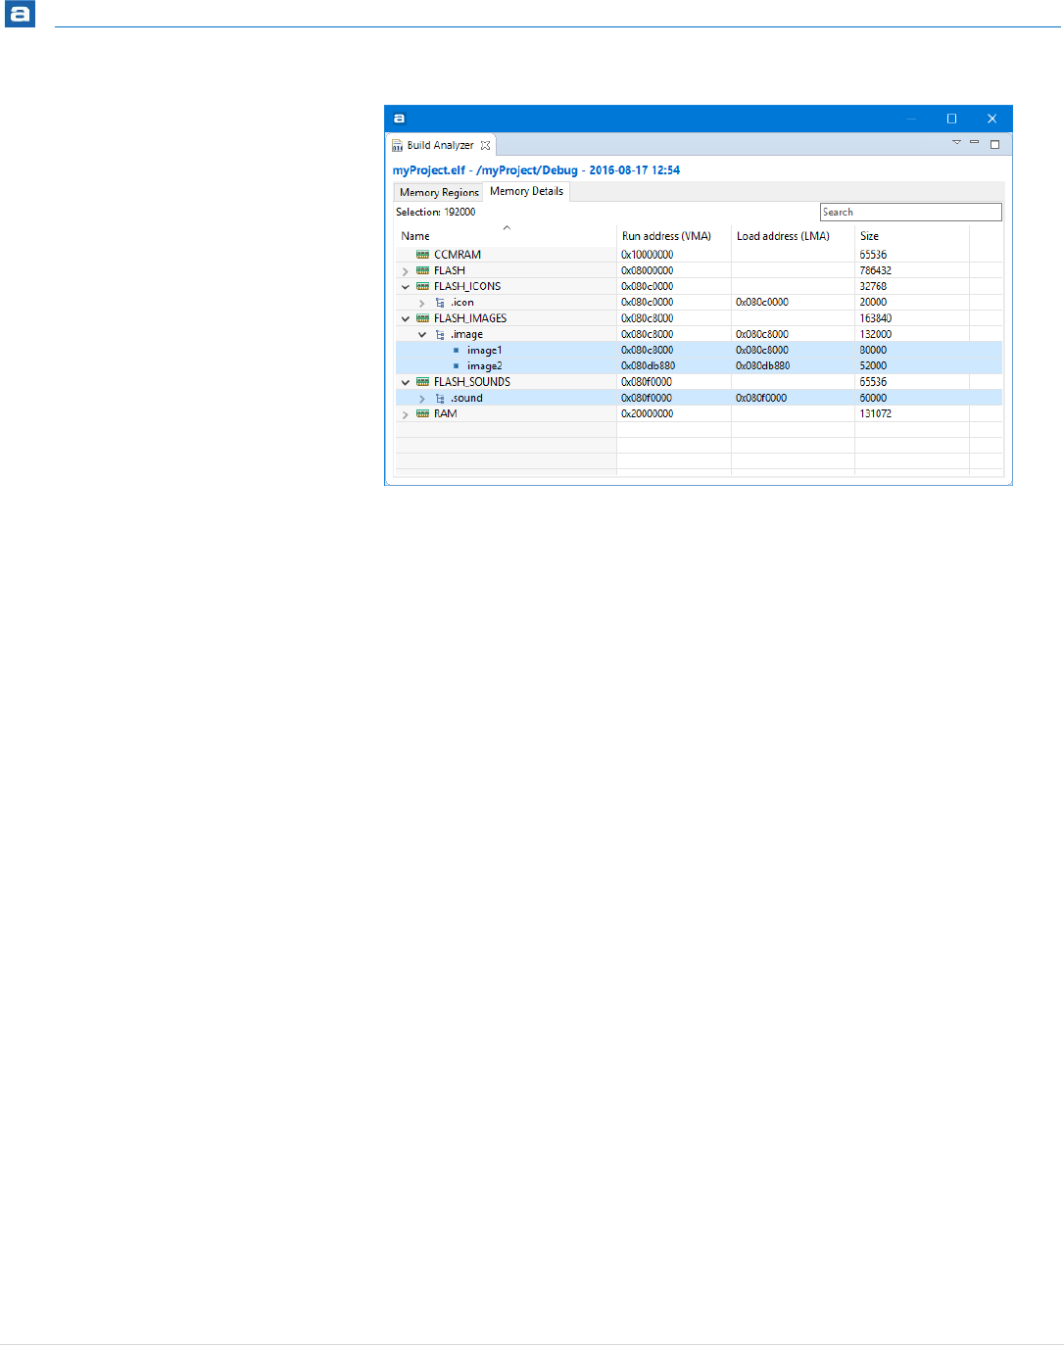The image size is (1064, 1345).
Task: Select the .icon row
Action: [x=699, y=303]
